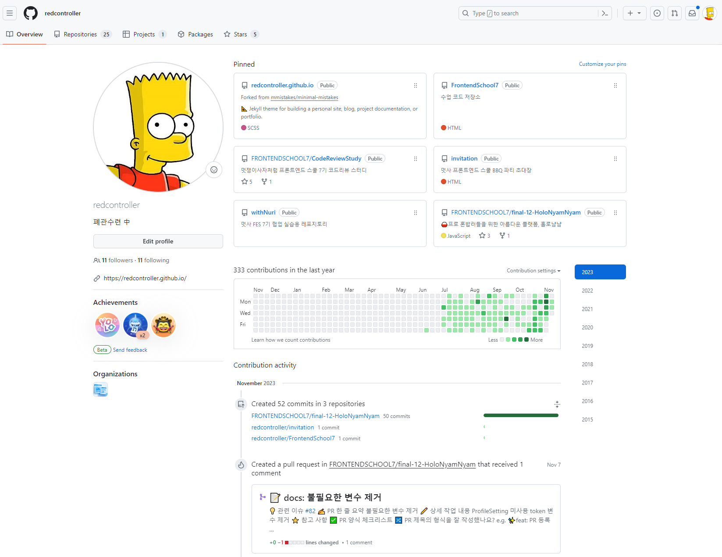Open the notifications inbox icon
722x557 pixels.
pos(692,13)
